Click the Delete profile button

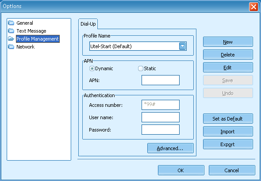[228, 55]
